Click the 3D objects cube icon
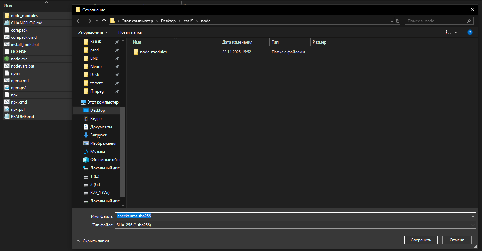 tap(86, 160)
